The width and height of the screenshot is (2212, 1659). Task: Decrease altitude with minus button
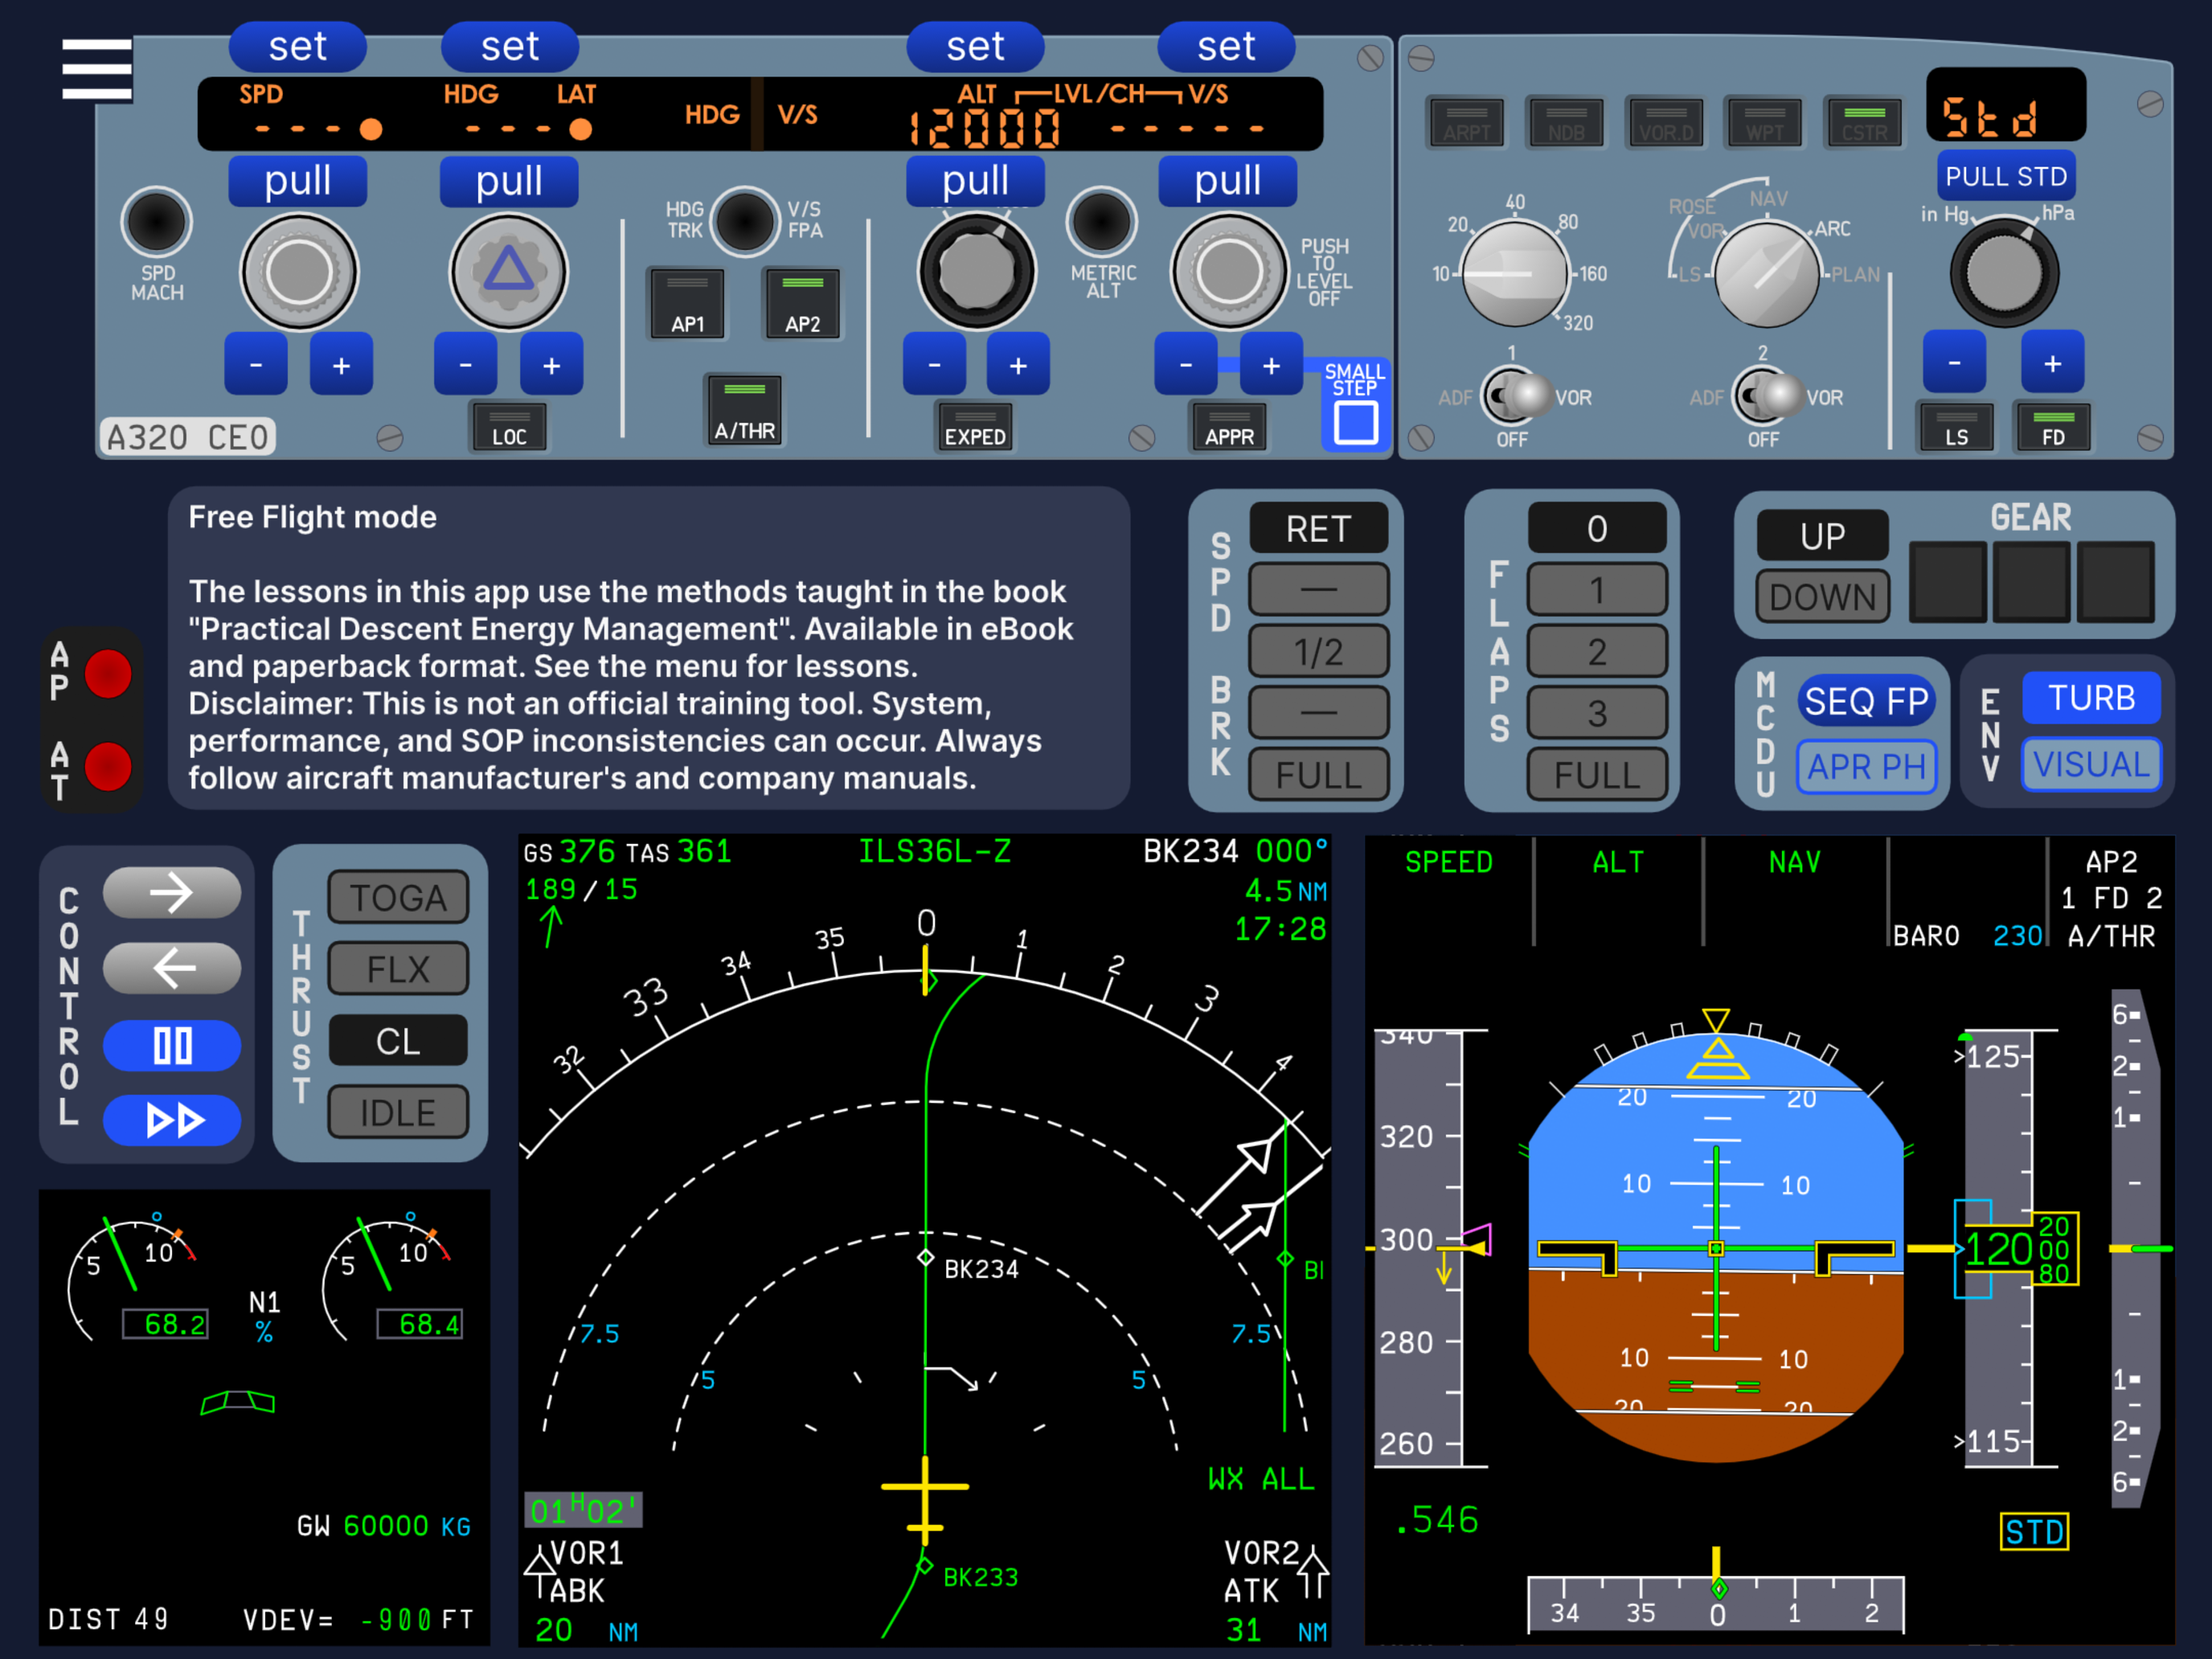[934, 364]
